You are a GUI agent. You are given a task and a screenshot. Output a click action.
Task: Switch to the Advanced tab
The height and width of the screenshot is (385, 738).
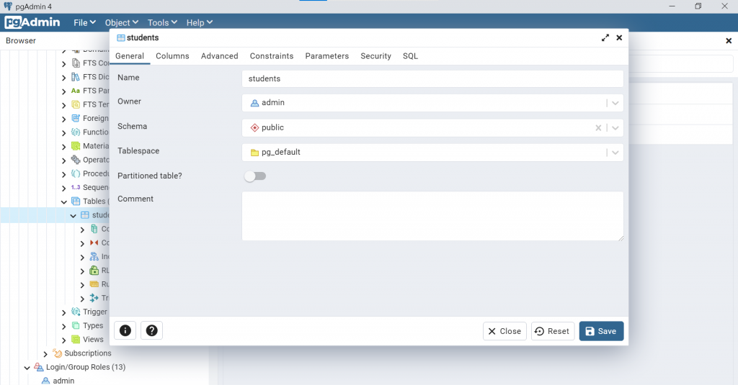click(219, 56)
